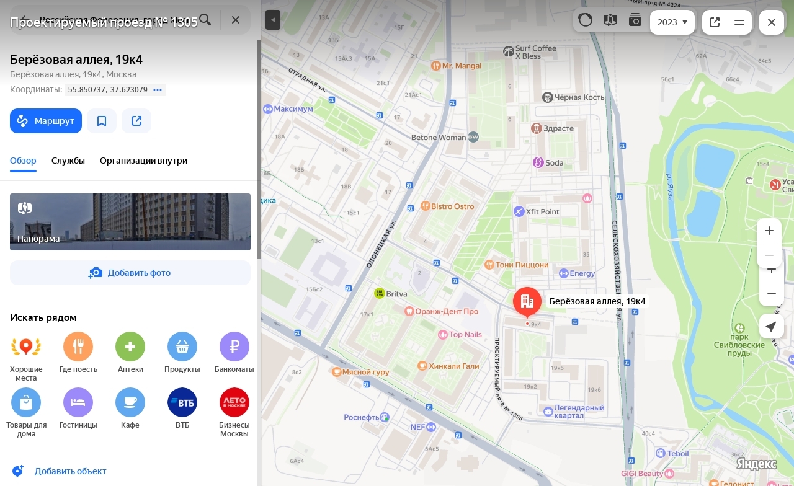Open the coordinates three-dot options

[x=158, y=90]
